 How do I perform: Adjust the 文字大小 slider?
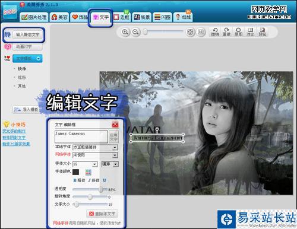pyautogui.click(x=76, y=204)
